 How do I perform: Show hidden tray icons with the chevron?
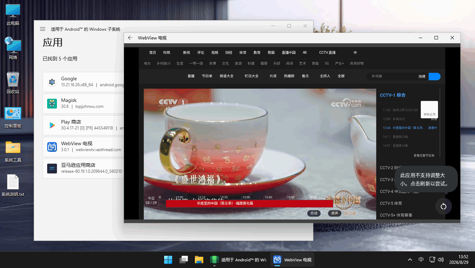pyautogui.click(x=410, y=260)
